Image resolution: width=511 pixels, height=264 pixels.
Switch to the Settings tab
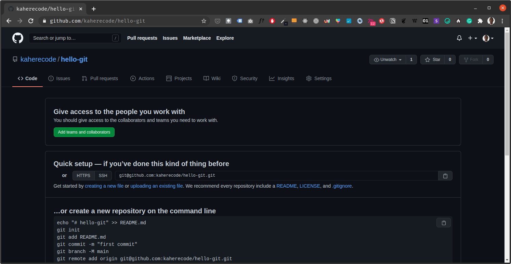tap(319, 78)
